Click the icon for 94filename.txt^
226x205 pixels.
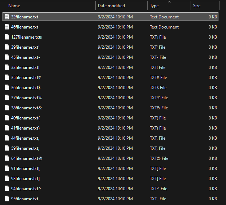pos(7,189)
